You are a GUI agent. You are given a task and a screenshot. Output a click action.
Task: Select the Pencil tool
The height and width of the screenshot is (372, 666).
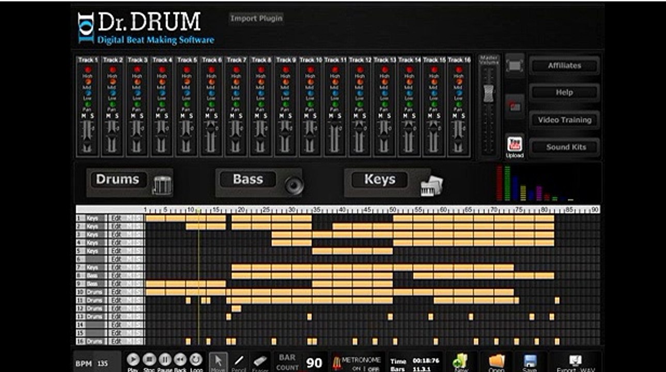tap(239, 362)
